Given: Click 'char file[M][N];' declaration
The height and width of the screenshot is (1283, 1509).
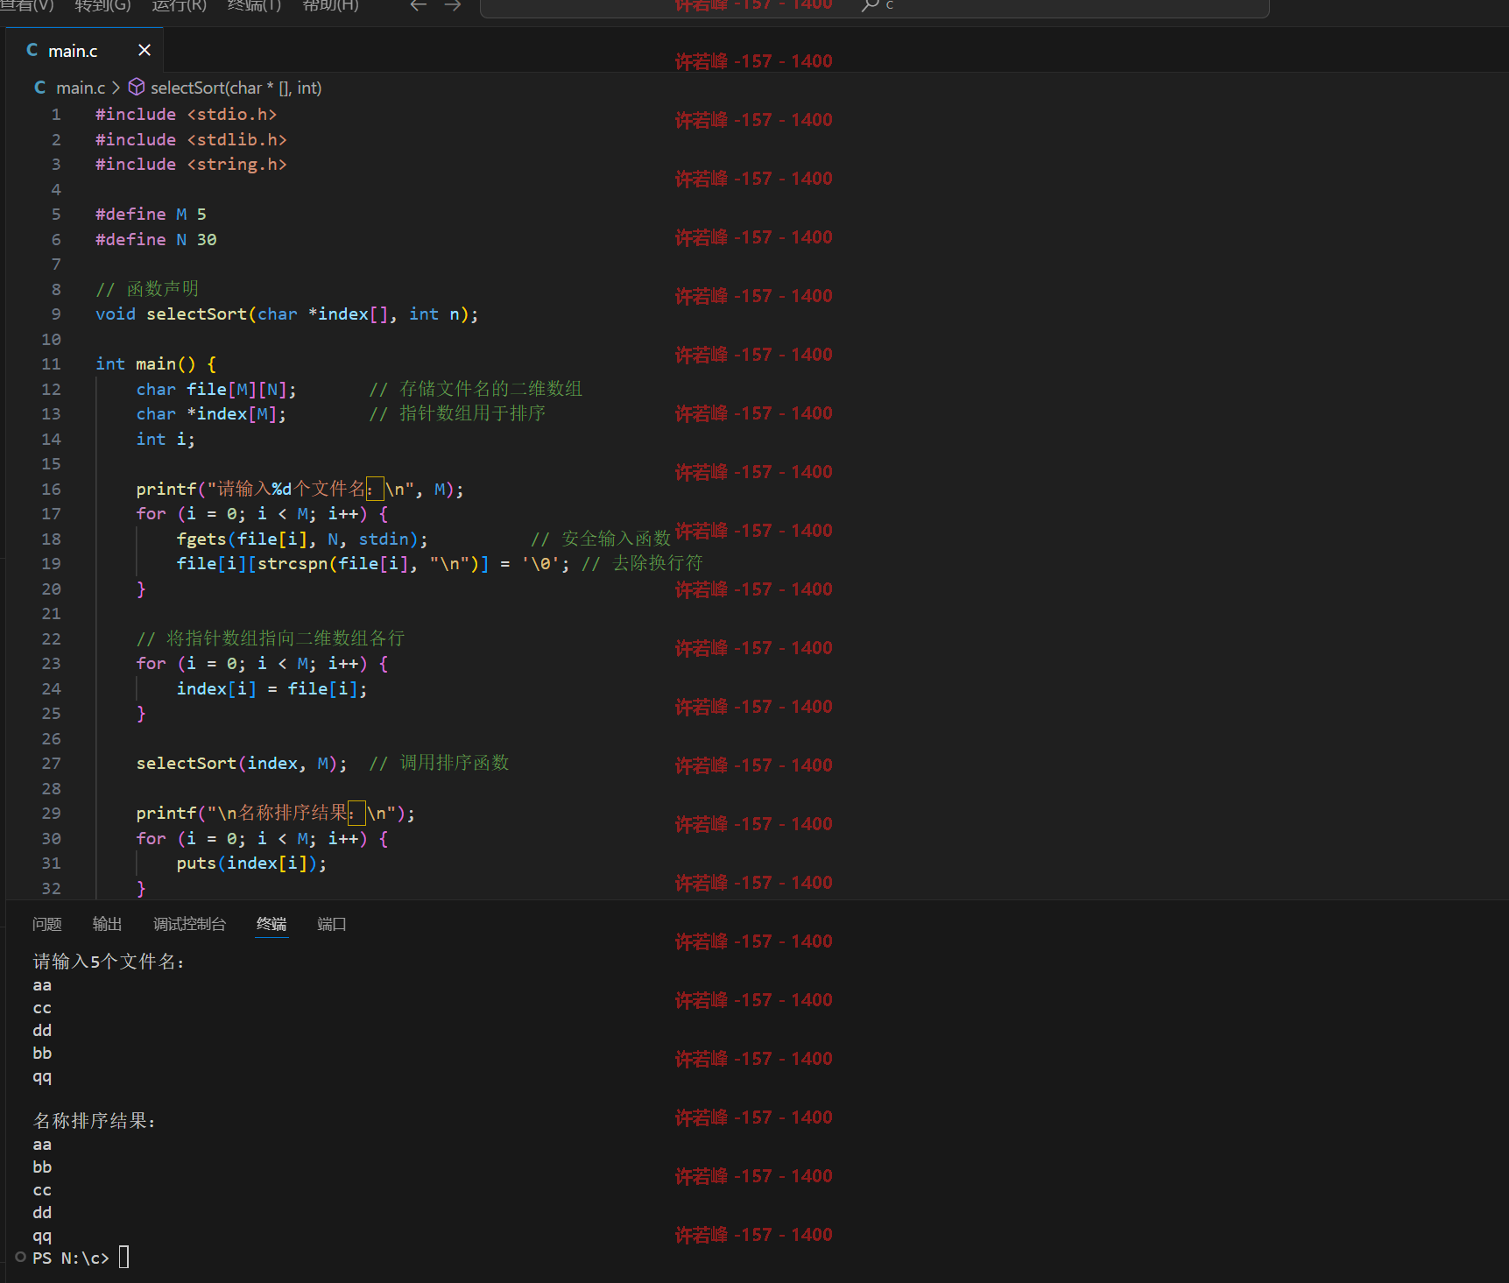Looking at the screenshot, I should click(x=216, y=389).
